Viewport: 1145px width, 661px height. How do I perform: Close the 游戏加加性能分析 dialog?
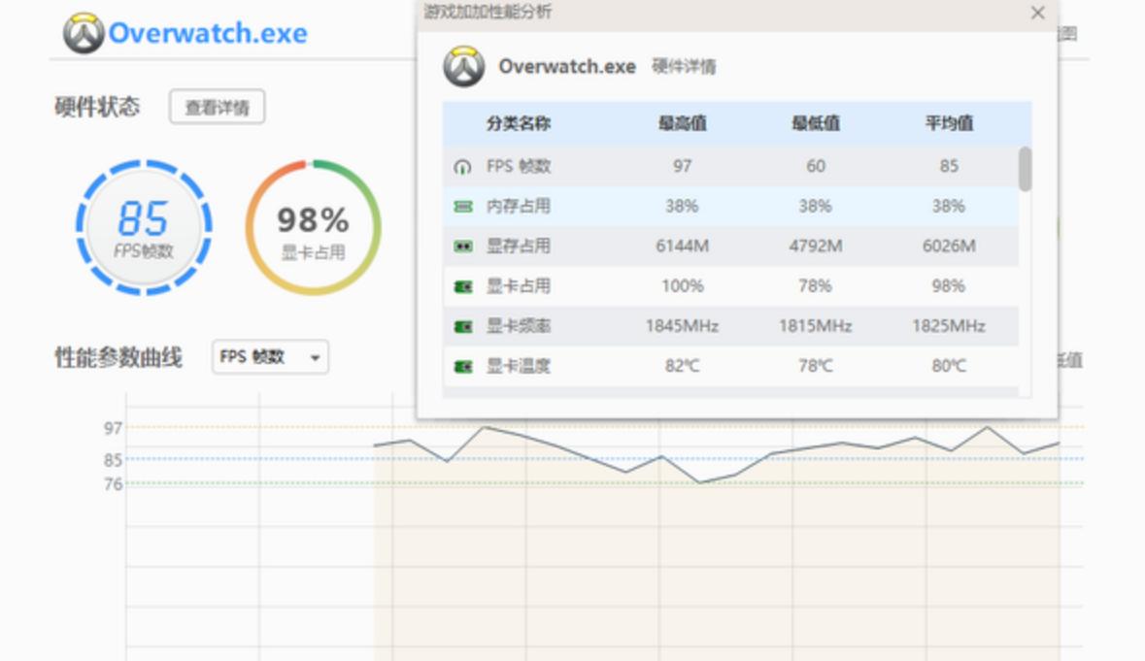pyautogui.click(x=1038, y=14)
